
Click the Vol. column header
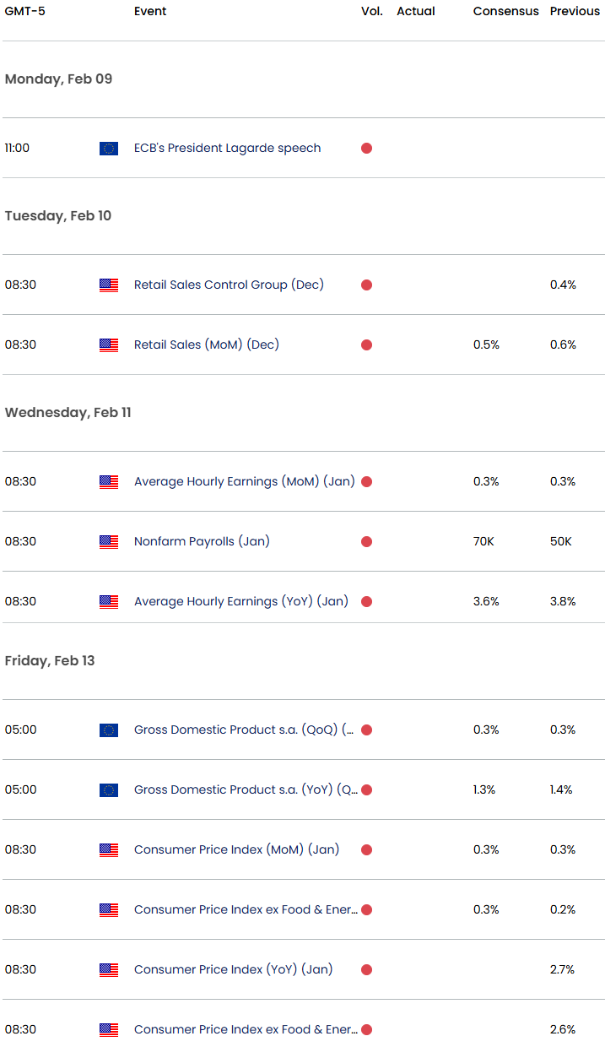tap(371, 12)
